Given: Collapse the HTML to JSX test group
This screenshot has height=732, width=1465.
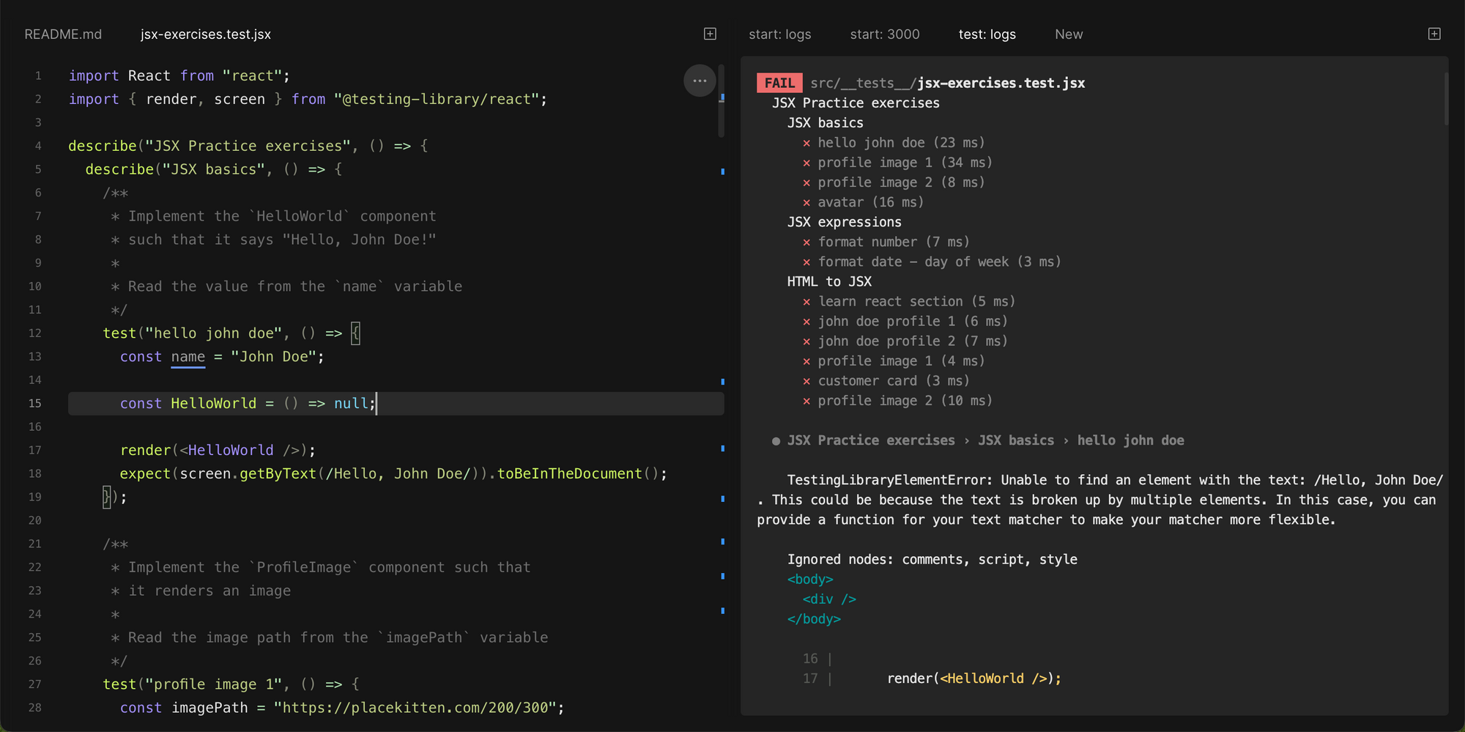Looking at the screenshot, I should (828, 281).
